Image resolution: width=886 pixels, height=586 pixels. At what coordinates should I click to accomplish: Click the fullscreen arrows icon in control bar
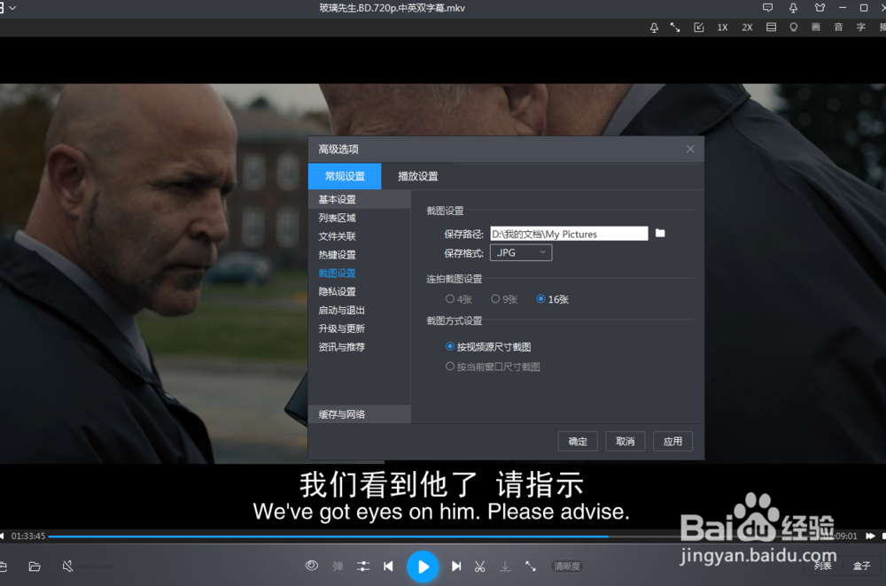530,567
